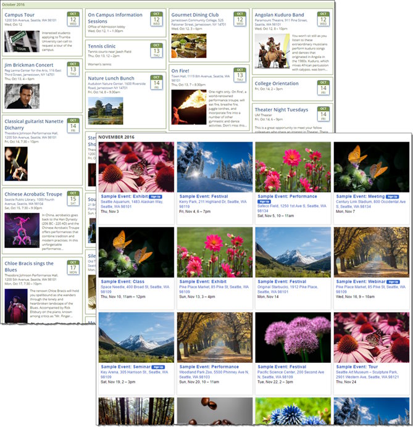
Task: Click the coneflower image above Sample Event: Tour
Action: click(x=371, y=338)
